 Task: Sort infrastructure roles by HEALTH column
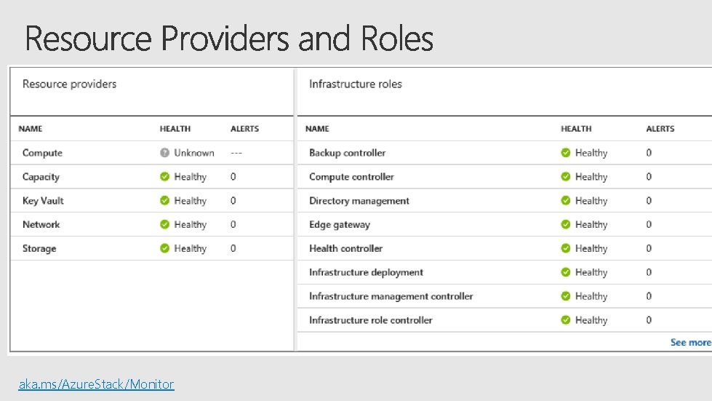point(576,129)
